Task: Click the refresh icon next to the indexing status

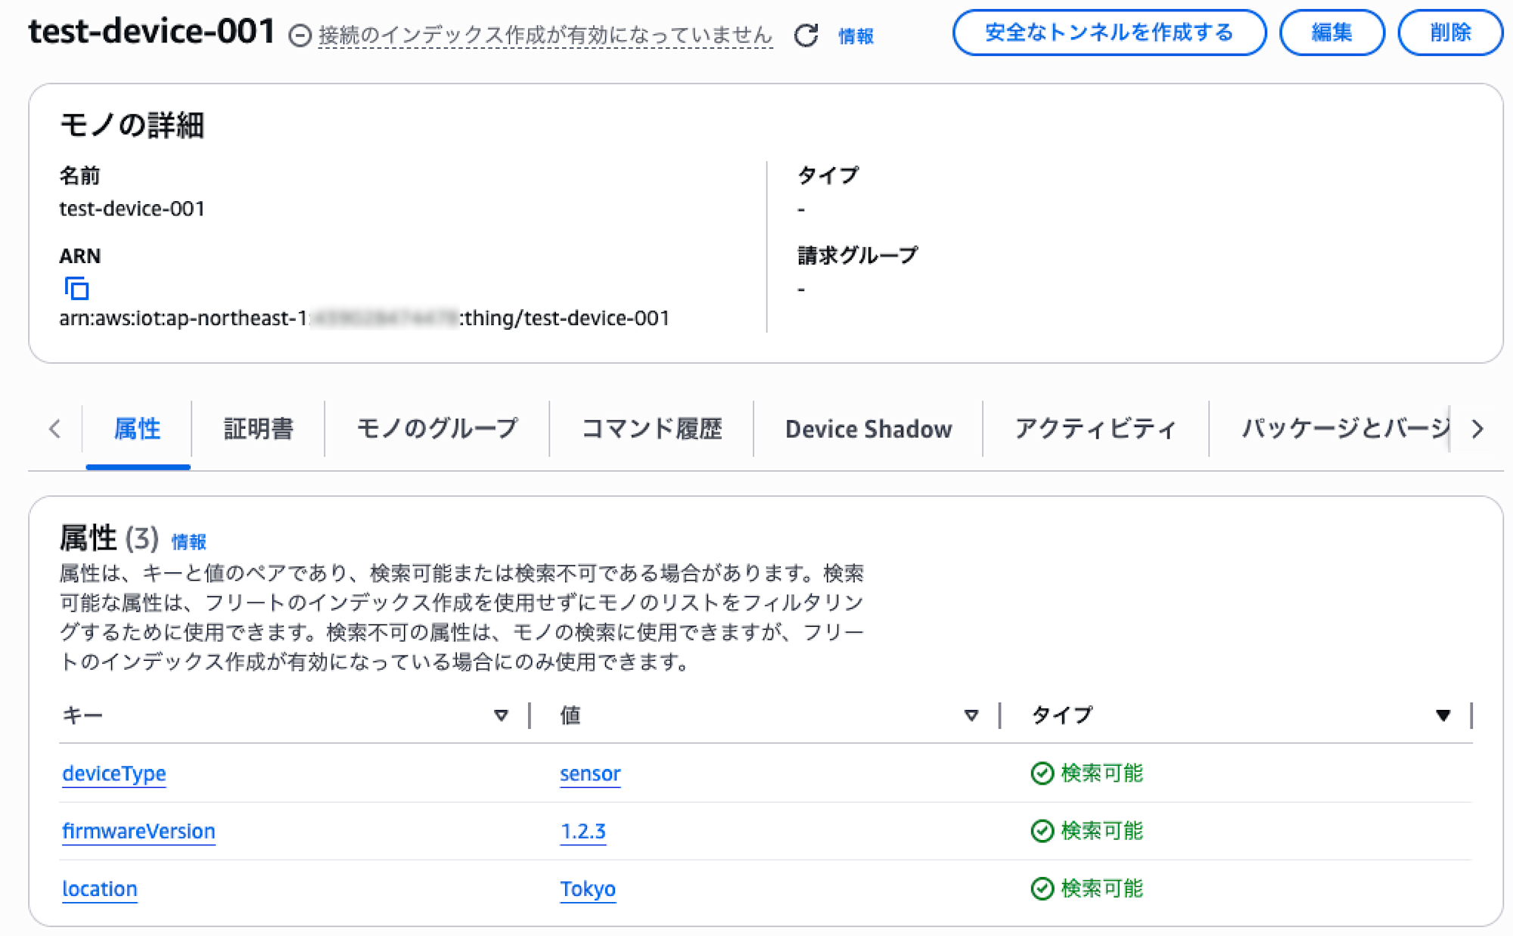Action: pos(806,35)
